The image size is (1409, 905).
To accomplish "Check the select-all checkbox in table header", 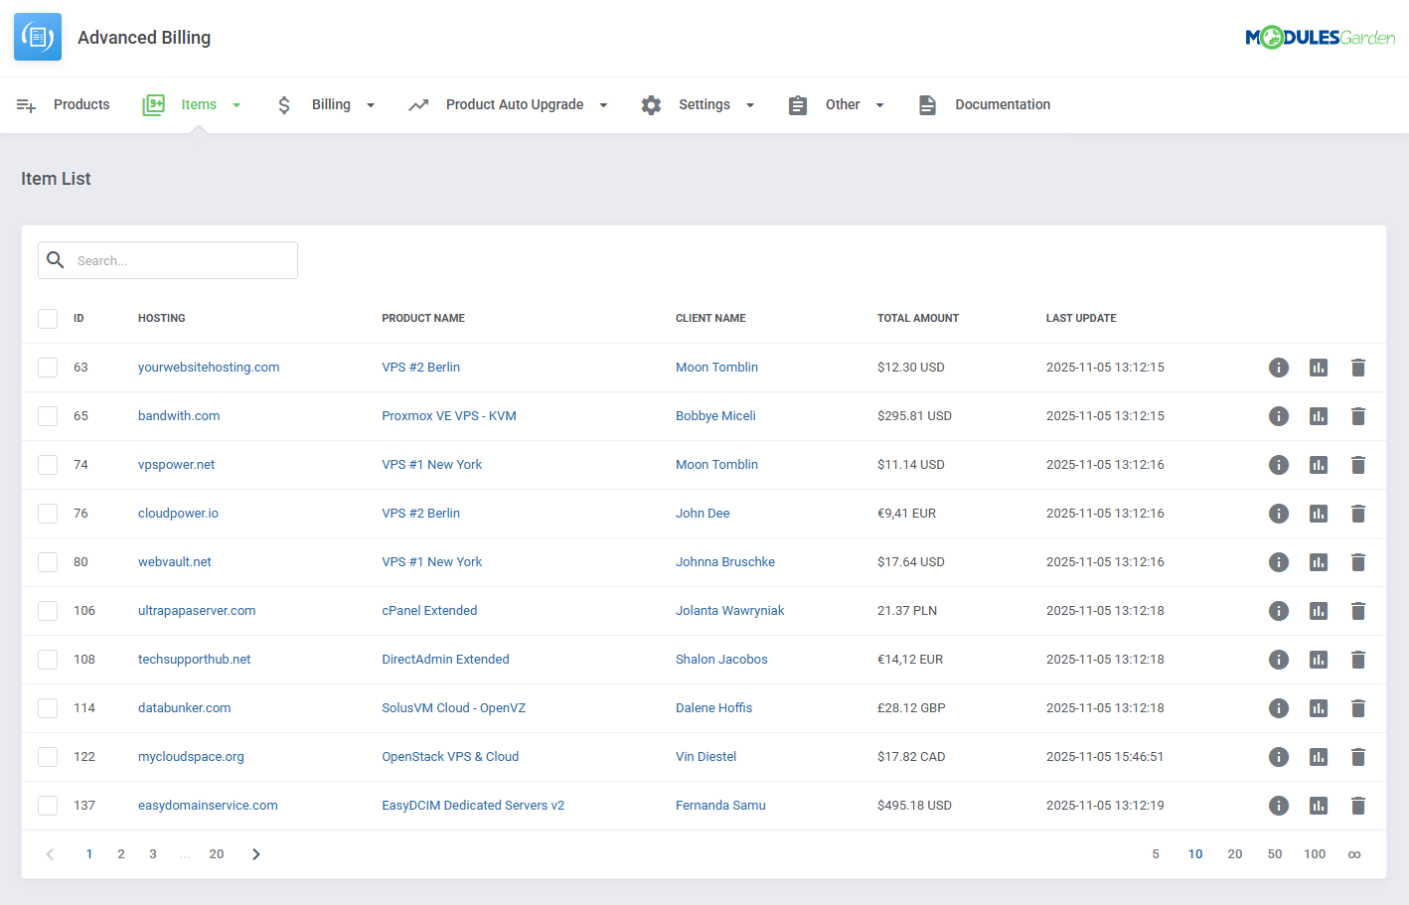I will tap(47, 318).
